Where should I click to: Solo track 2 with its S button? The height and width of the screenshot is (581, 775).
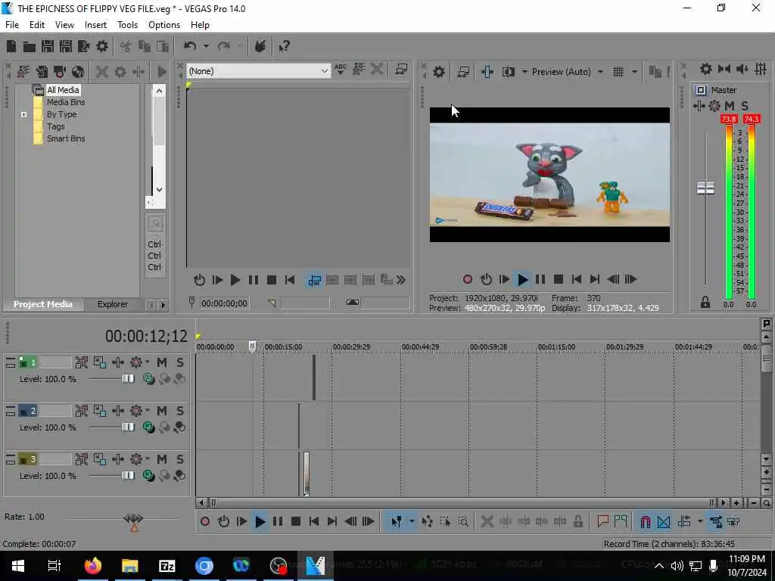click(x=180, y=411)
